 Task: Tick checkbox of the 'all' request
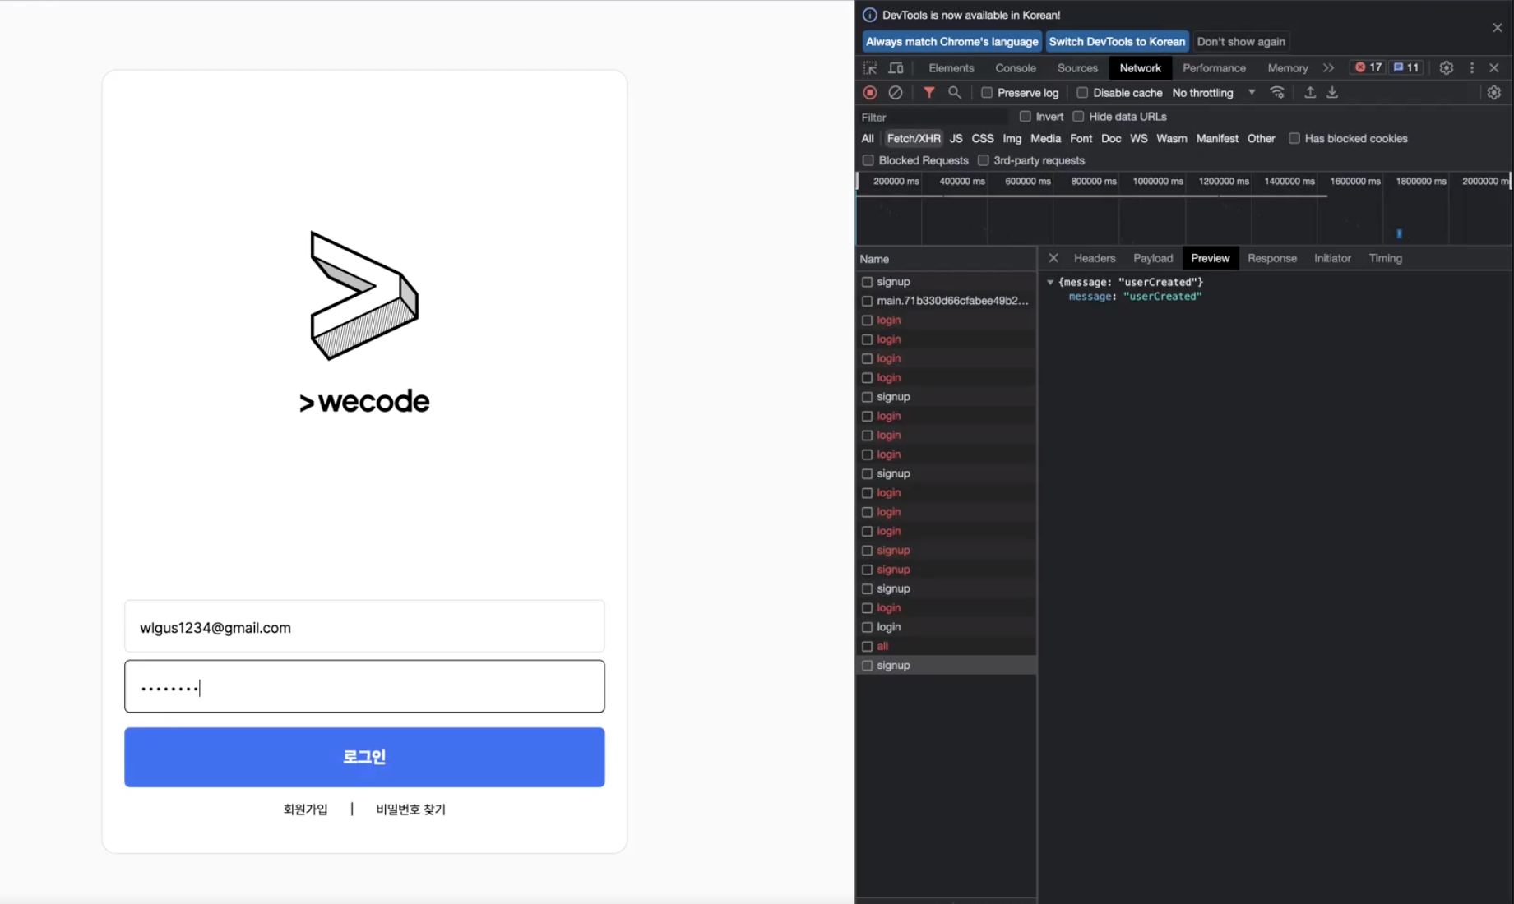point(868,646)
